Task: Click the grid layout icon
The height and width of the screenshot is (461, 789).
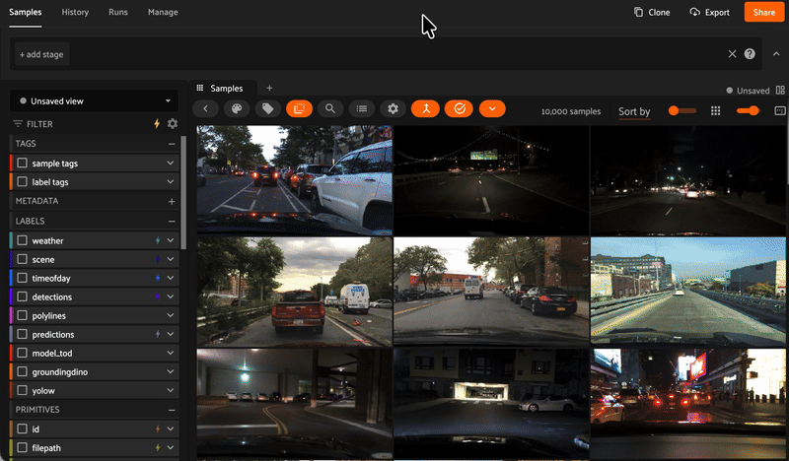Action: coord(716,111)
